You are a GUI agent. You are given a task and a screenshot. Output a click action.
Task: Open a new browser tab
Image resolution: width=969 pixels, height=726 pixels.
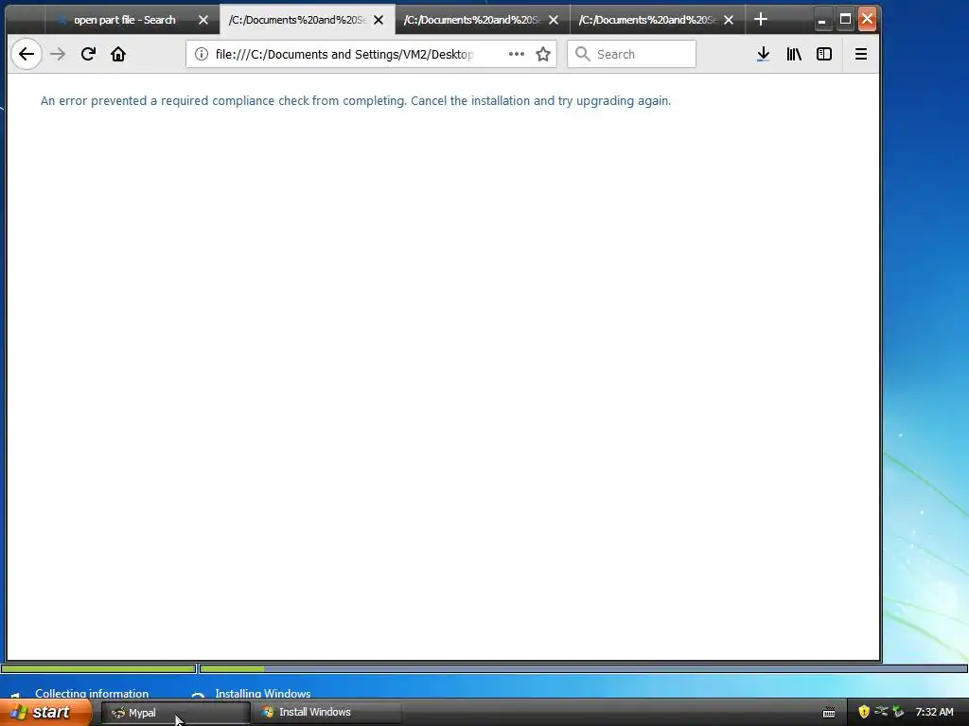[761, 20]
